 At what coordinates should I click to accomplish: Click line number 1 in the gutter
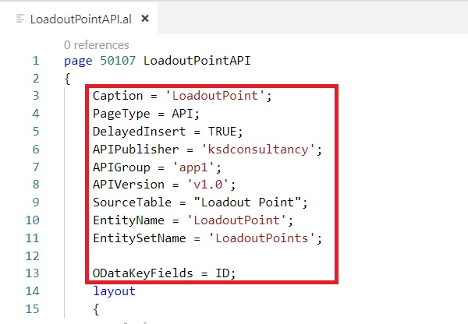tap(35, 61)
